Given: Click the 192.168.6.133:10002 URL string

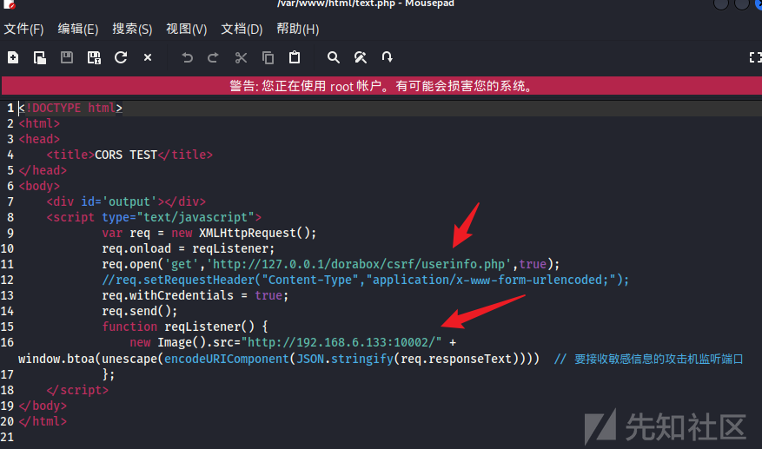Looking at the screenshot, I should pyautogui.click(x=341, y=342).
